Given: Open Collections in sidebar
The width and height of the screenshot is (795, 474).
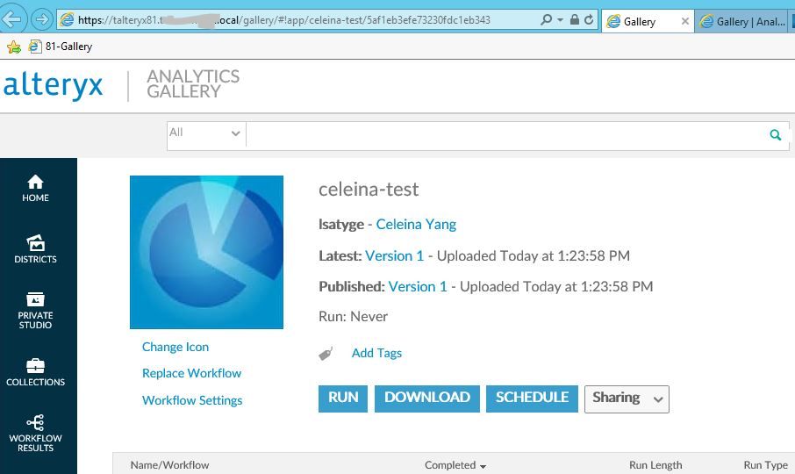Looking at the screenshot, I should coord(35,372).
